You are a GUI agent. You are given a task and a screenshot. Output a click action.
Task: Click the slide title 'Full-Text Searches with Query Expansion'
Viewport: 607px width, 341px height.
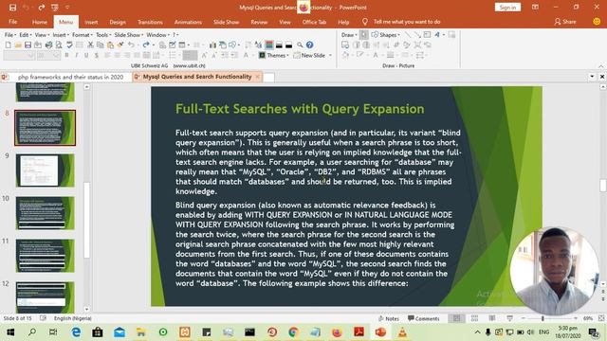click(300, 109)
